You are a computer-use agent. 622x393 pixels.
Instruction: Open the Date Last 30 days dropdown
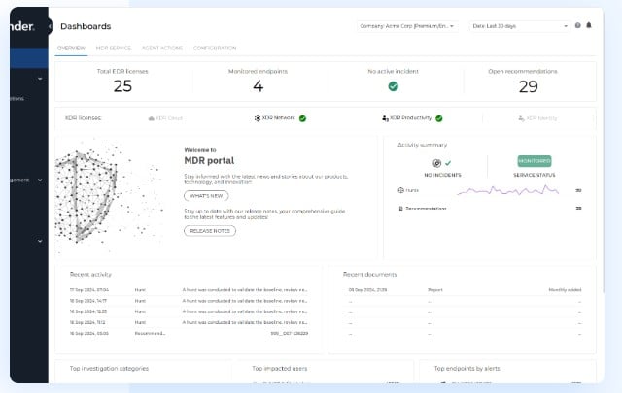[x=520, y=26]
